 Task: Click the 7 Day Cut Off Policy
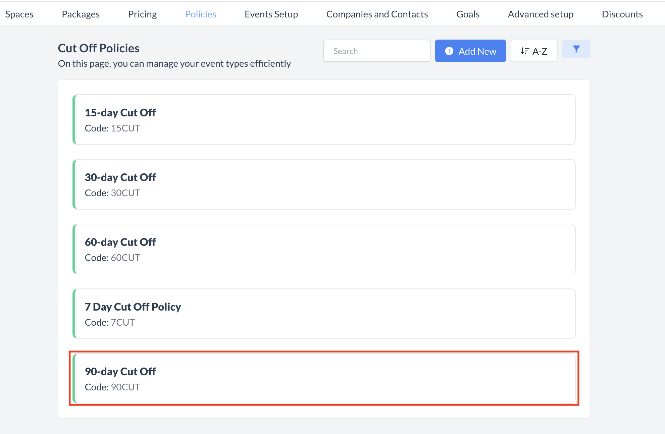pyautogui.click(x=324, y=314)
